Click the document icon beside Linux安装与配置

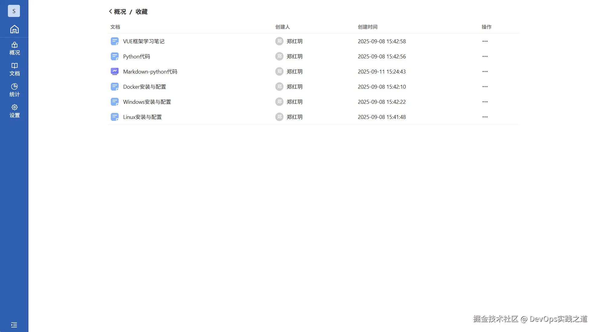(x=115, y=117)
